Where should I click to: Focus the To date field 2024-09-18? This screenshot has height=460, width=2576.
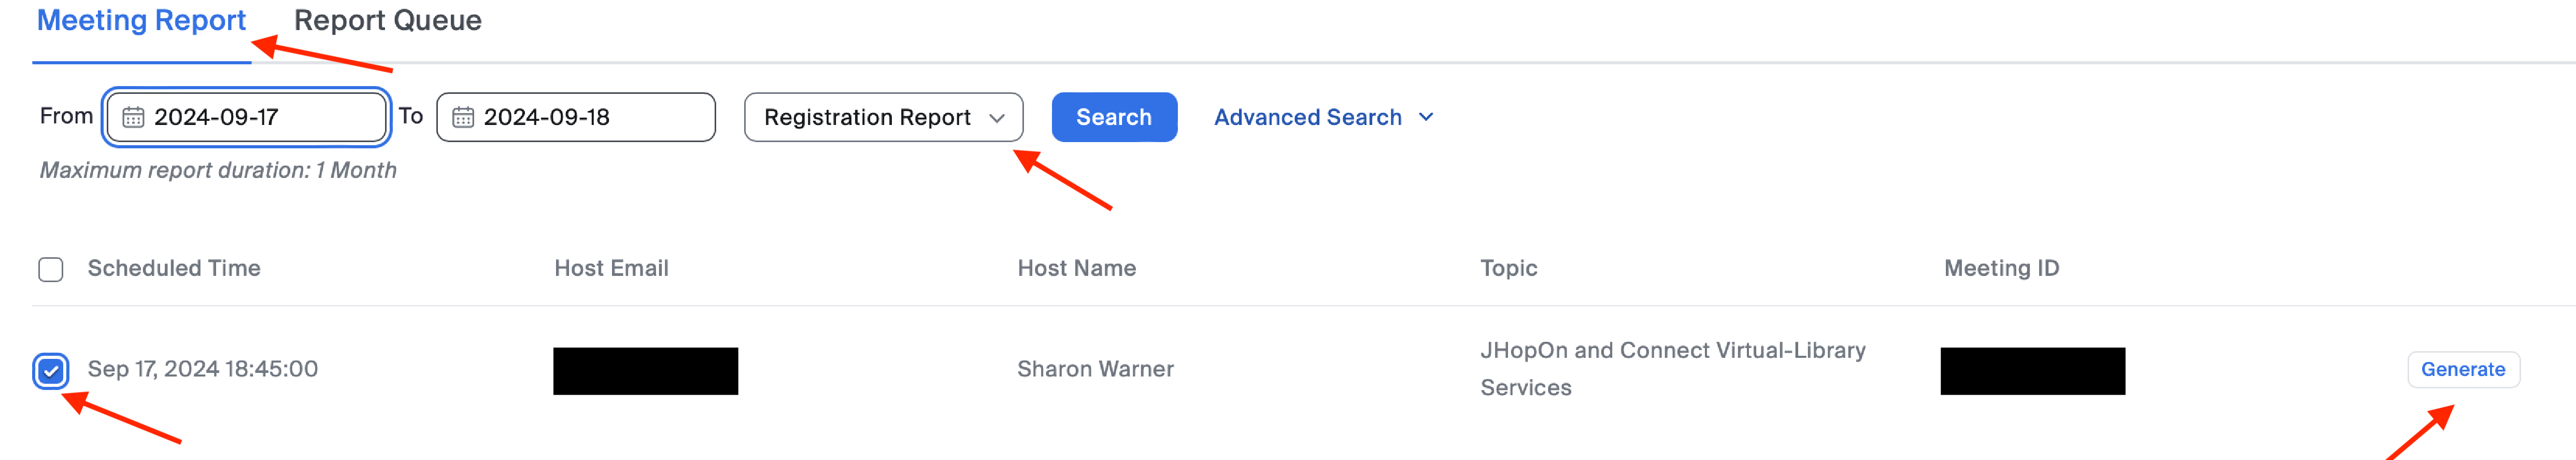pyautogui.click(x=576, y=117)
